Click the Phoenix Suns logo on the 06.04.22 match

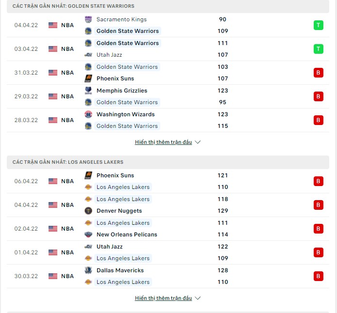88,175
